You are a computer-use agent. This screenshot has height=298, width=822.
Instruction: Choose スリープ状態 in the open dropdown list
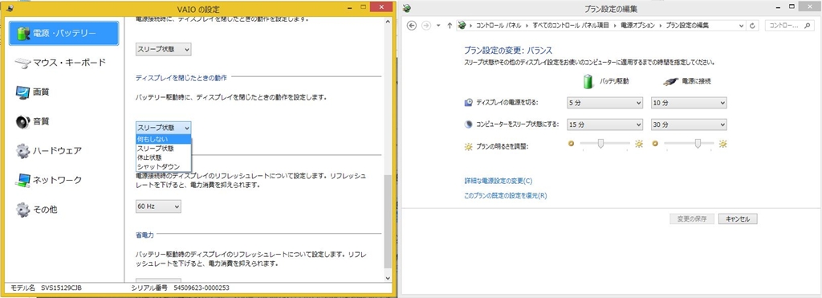click(164, 149)
